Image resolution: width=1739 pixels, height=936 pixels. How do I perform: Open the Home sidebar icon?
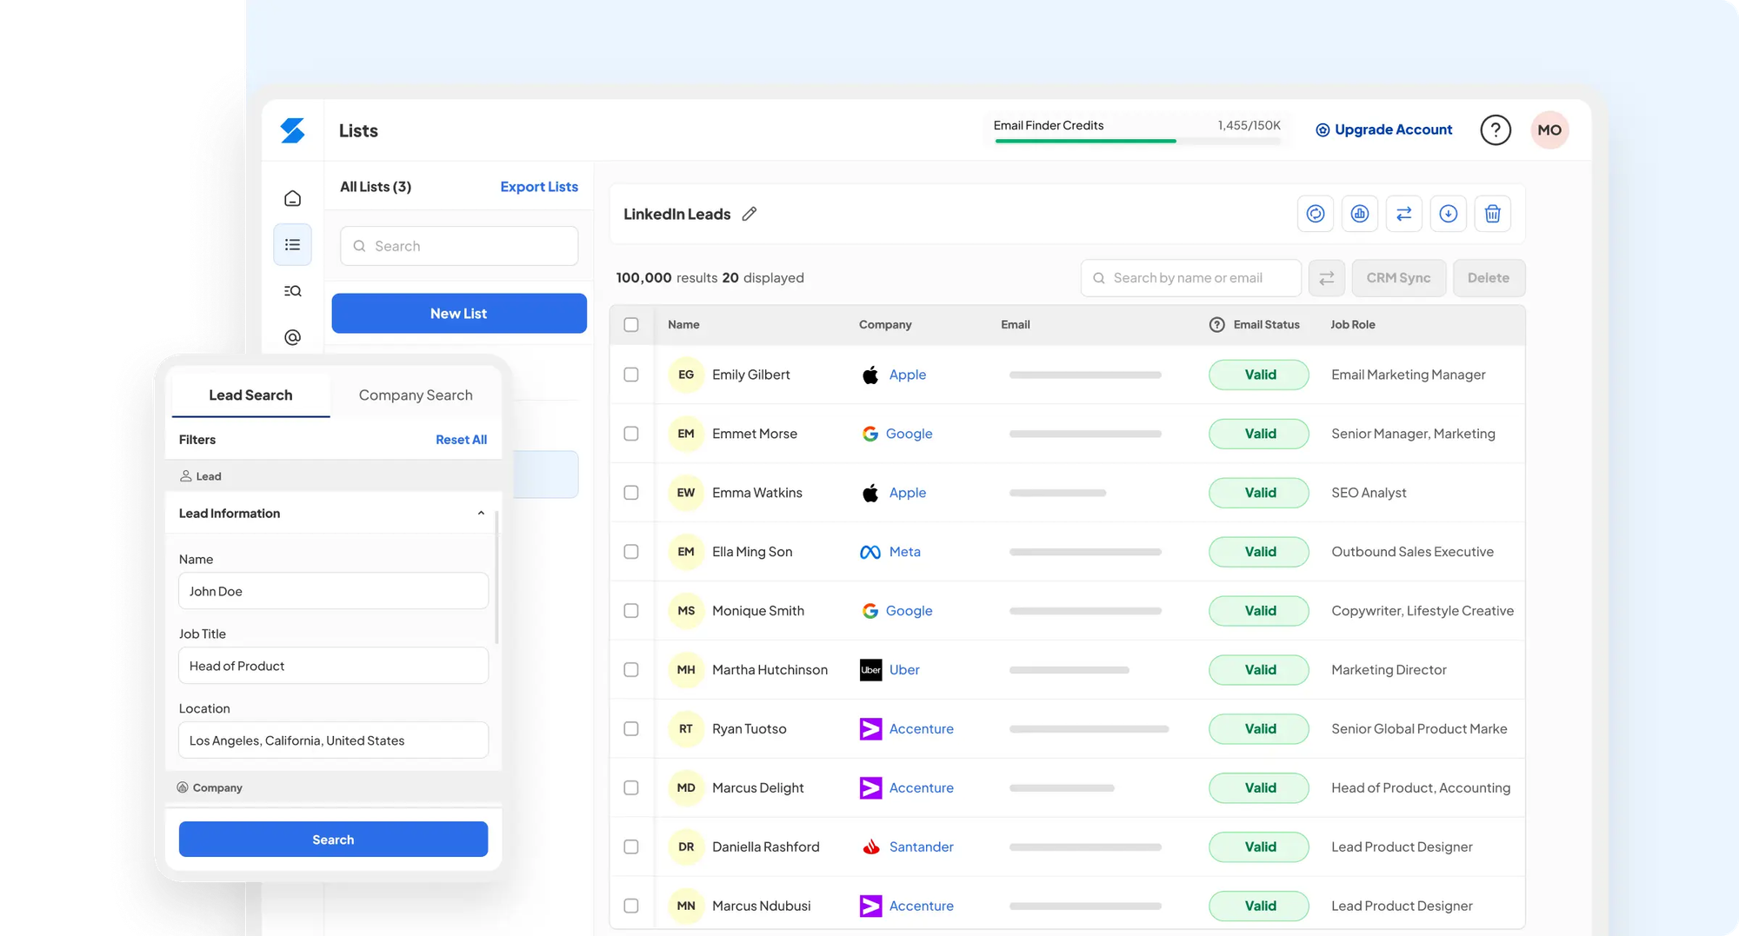[293, 198]
